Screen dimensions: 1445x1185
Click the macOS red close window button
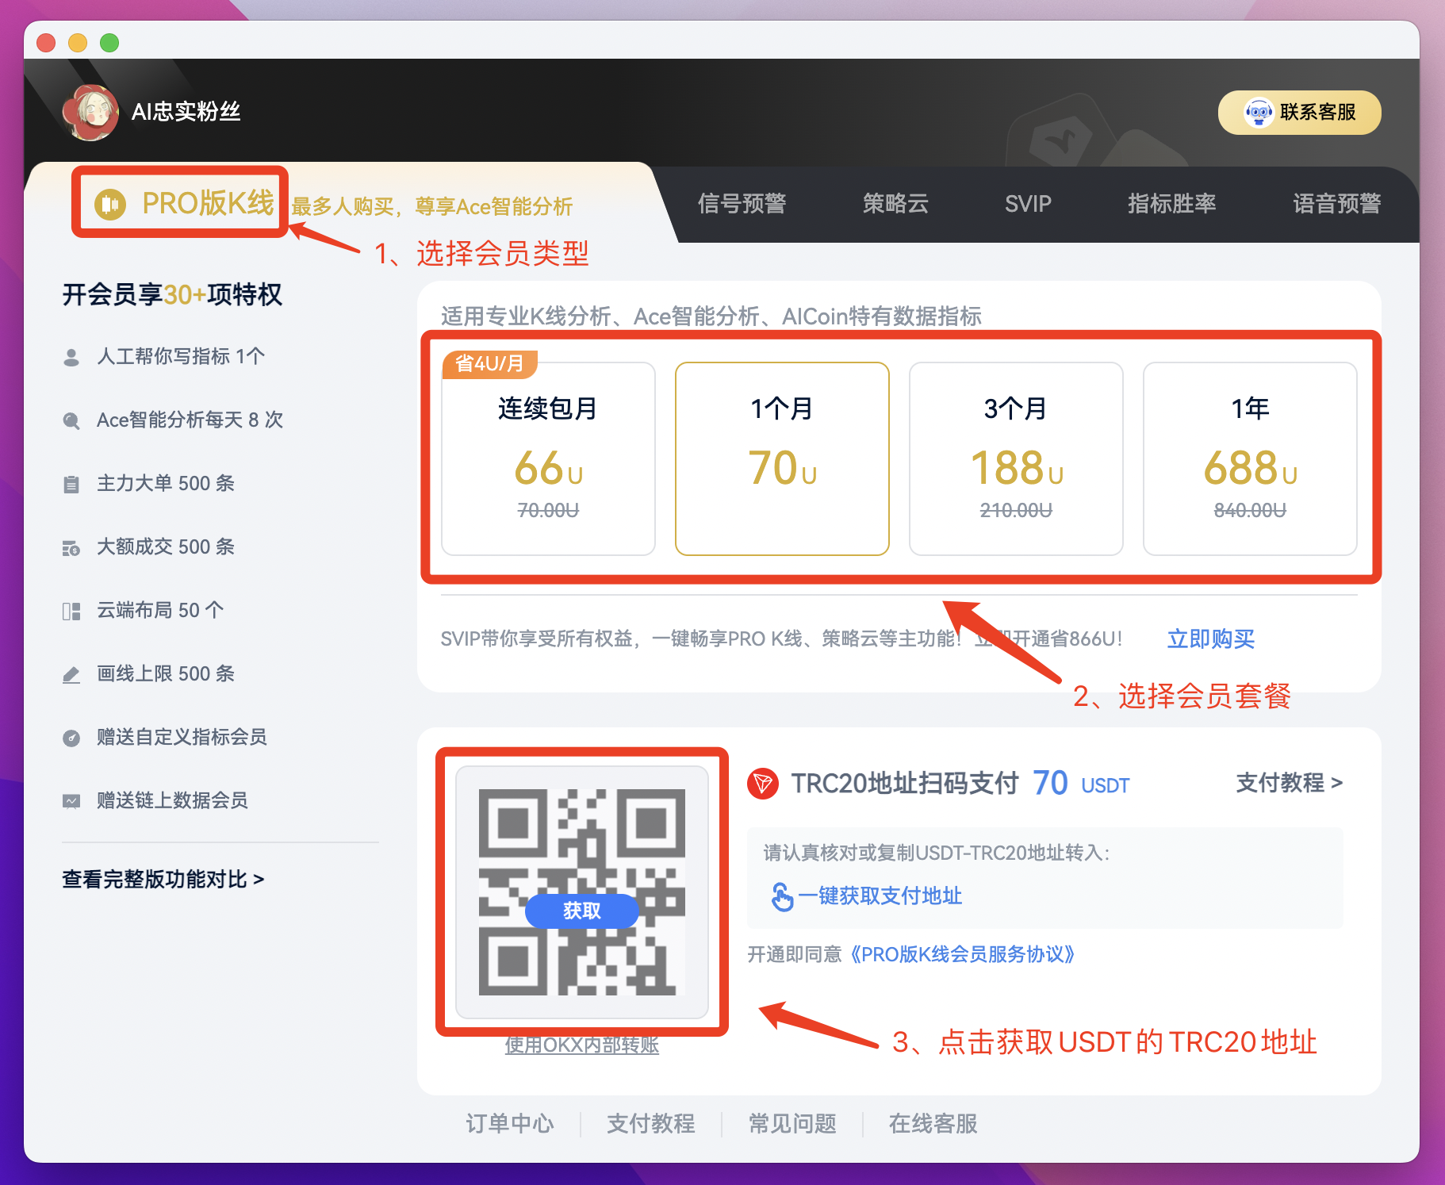point(46,43)
